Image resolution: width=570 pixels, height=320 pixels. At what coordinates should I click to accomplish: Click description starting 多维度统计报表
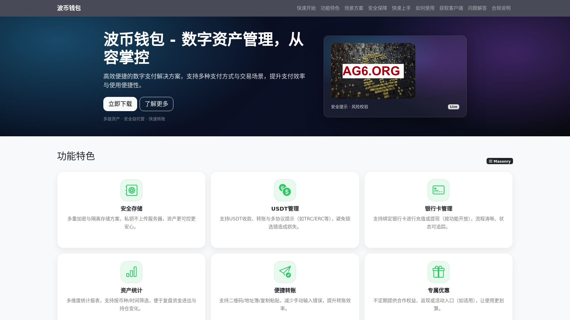coord(132,305)
